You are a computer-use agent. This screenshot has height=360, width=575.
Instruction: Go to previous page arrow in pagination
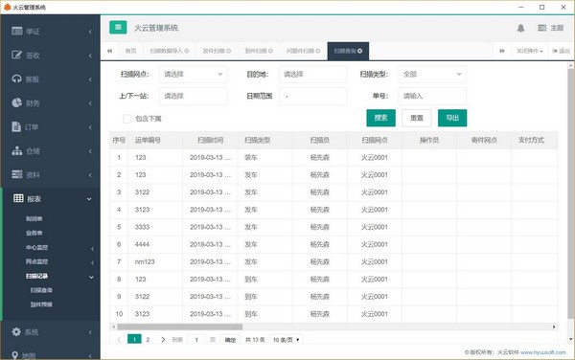tap(119, 340)
